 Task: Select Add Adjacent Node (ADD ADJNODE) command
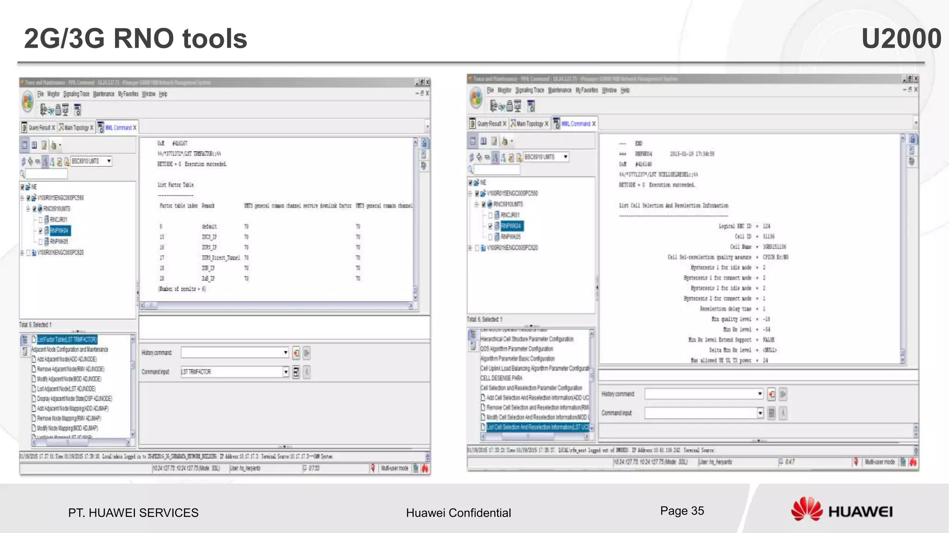point(67,359)
